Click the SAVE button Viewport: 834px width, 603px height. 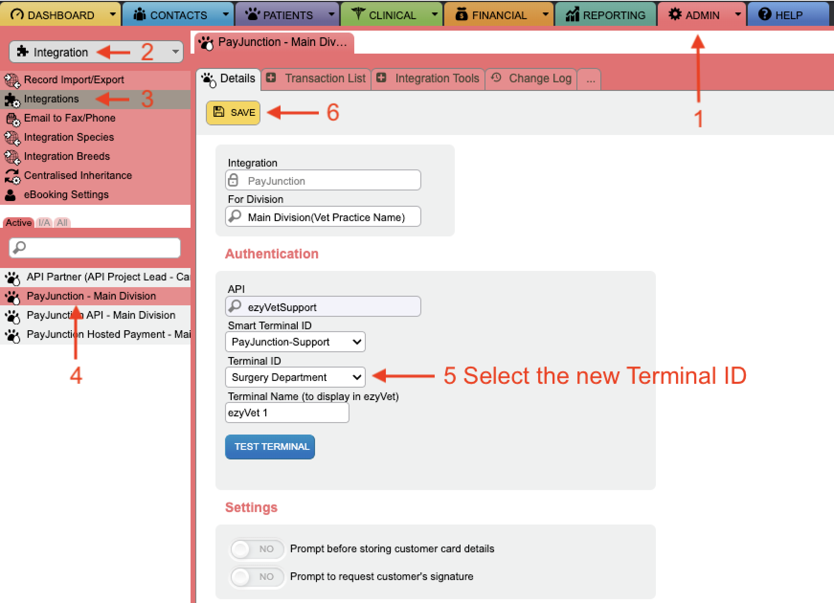pos(233,113)
